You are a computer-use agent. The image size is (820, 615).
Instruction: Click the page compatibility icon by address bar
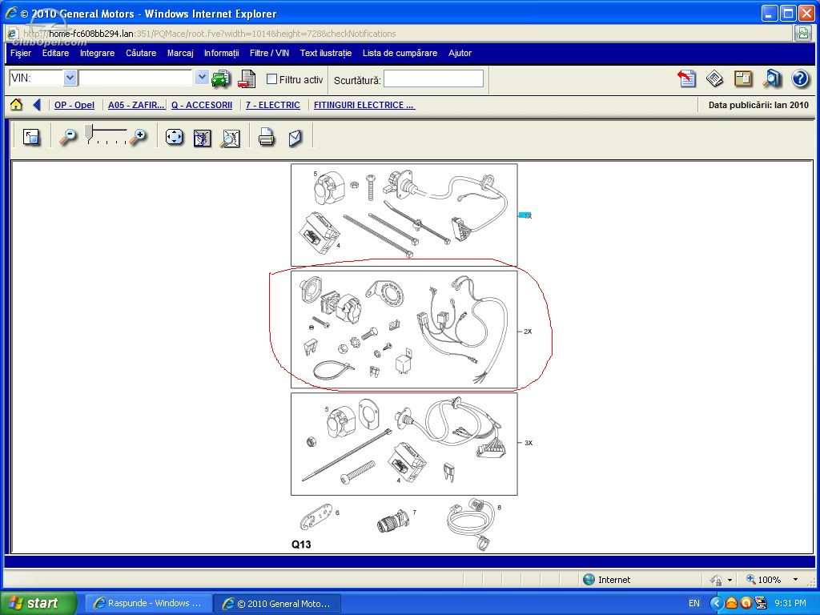(x=802, y=34)
